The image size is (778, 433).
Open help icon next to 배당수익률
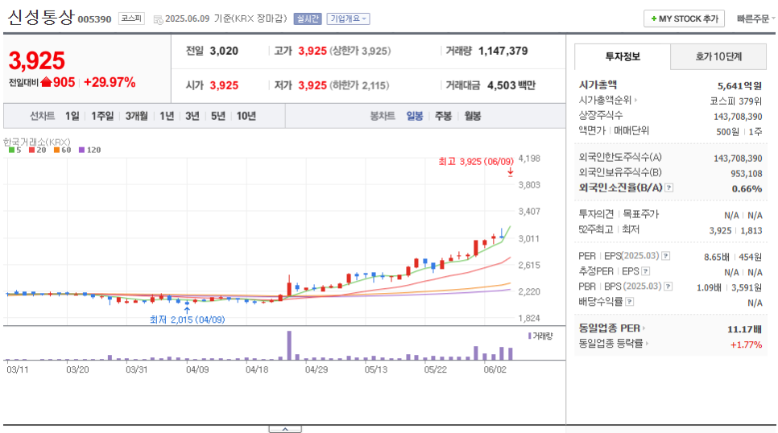click(x=630, y=302)
